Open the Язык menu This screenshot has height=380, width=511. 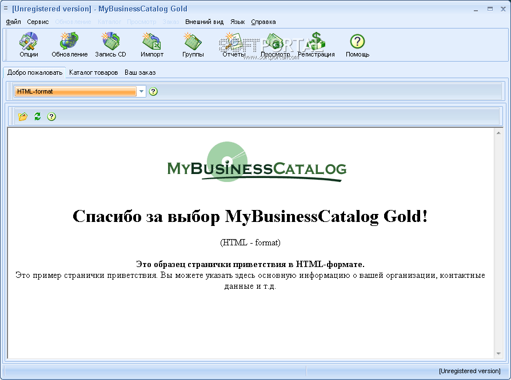point(237,22)
